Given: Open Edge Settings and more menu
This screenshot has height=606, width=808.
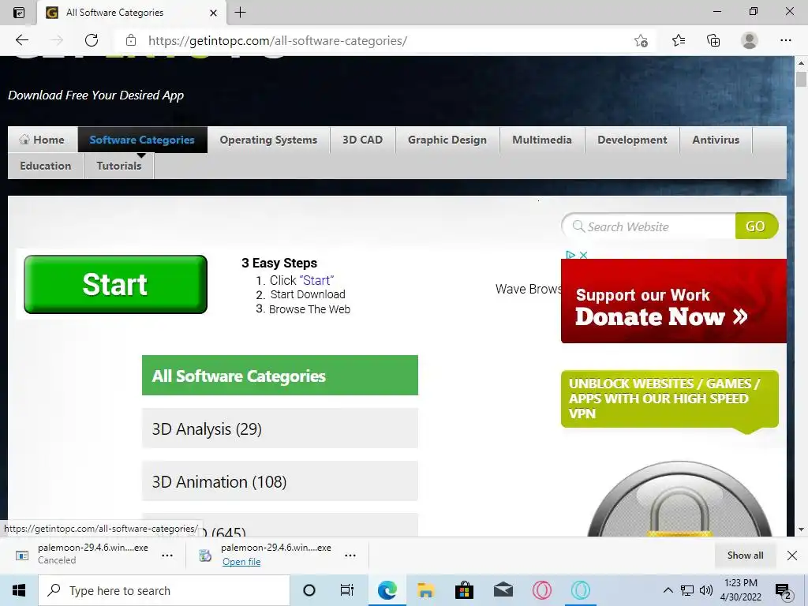Looking at the screenshot, I should click(x=785, y=41).
